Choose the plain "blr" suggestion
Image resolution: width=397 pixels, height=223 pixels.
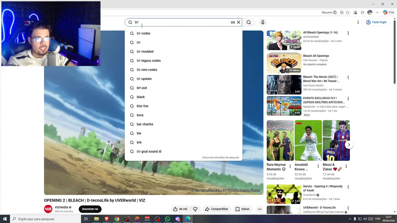point(183,42)
